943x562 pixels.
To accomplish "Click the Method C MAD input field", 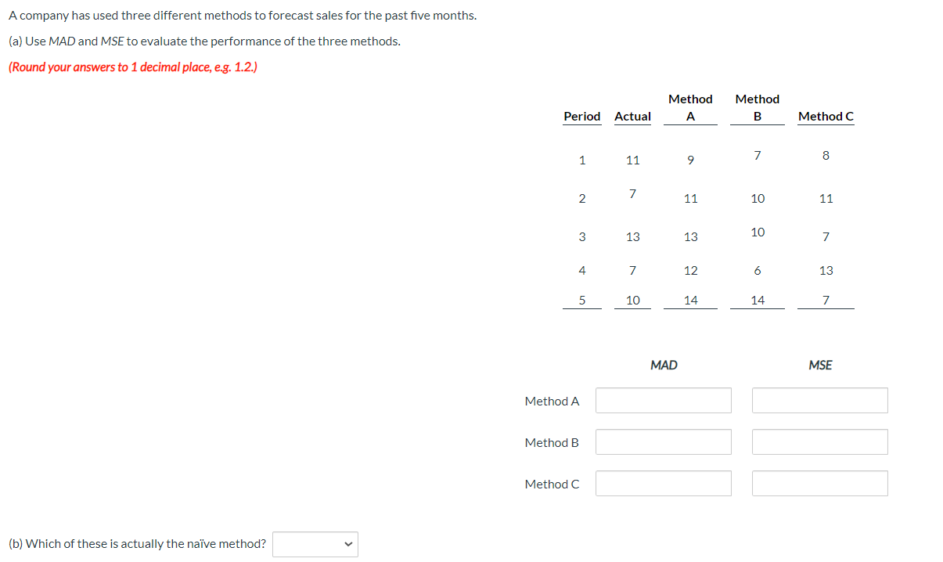I will pyautogui.click(x=663, y=484).
